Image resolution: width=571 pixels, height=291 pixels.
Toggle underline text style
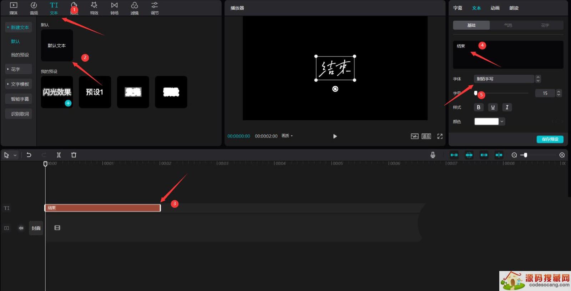click(493, 107)
